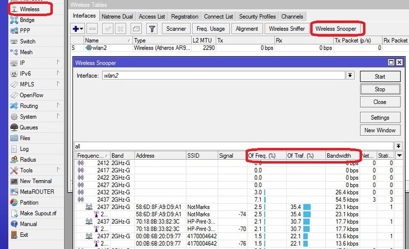Image resolution: width=409 pixels, height=249 pixels.
Task: Click the Exit door icon
Action: 14,235
